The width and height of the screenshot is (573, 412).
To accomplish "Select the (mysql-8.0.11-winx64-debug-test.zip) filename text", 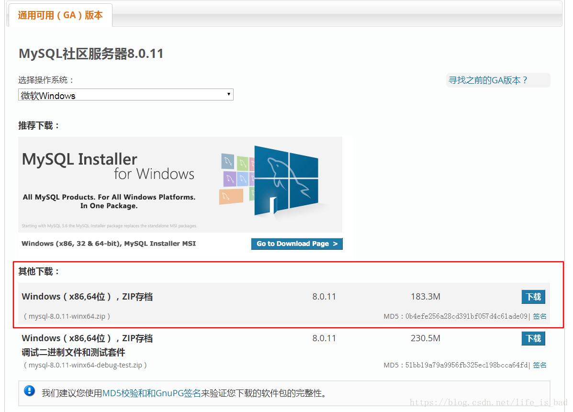I will coord(85,365).
